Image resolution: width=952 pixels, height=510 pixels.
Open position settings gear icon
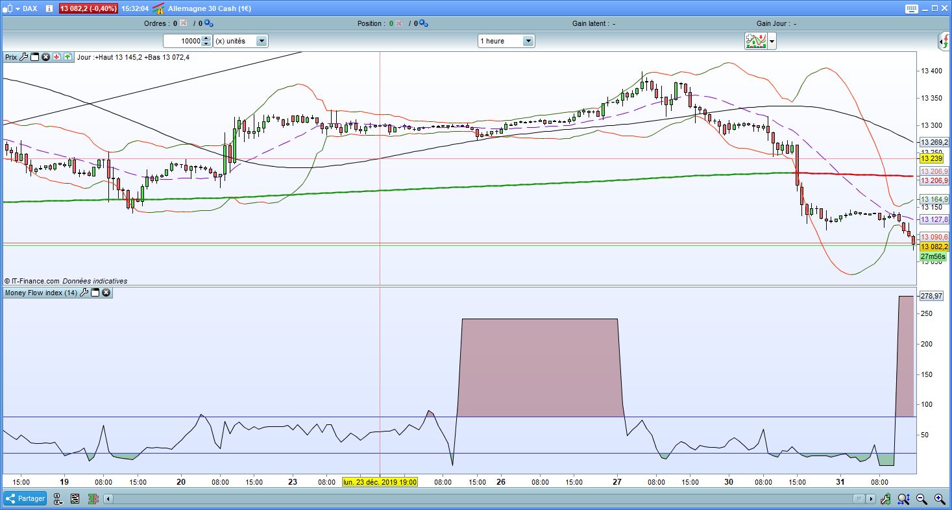pyautogui.click(x=423, y=23)
